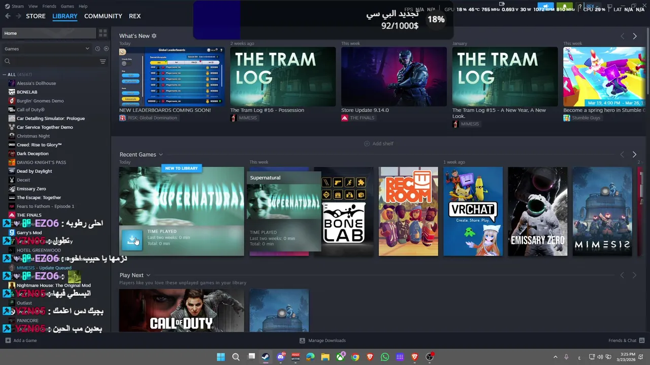Select Creed: Rise to Glory in list
Image resolution: width=650 pixels, height=365 pixels.
pos(39,144)
